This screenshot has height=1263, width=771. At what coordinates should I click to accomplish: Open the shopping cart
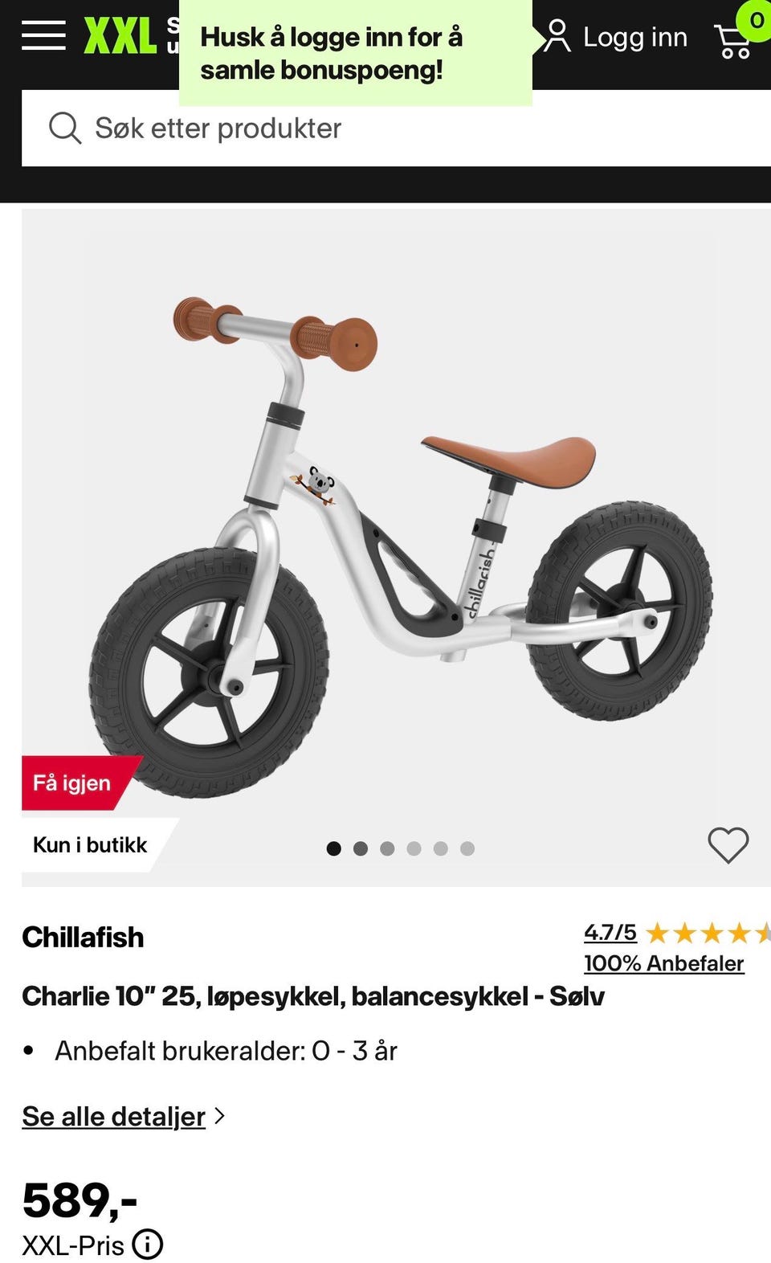732,40
